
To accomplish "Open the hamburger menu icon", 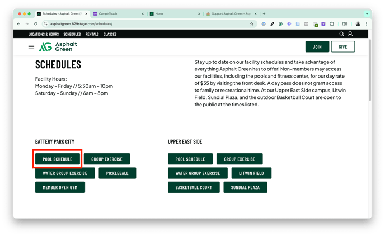I will coord(31,47).
